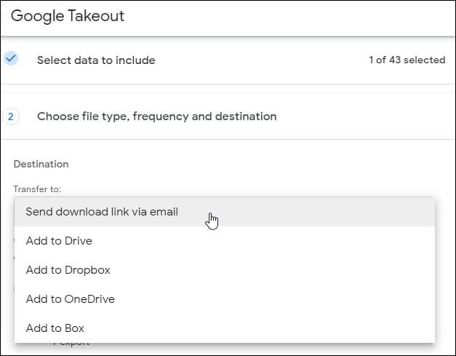Pick Add to Dropbox from the list

click(x=68, y=270)
